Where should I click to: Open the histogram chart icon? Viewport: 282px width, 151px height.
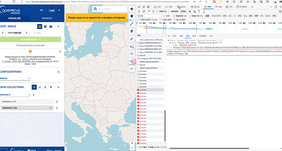[x=132, y=69]
